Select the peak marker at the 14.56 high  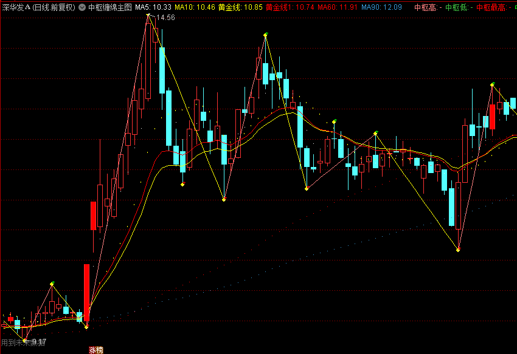(148, 15)
